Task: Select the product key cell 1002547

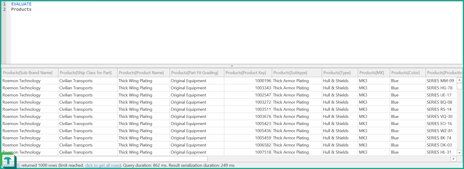Action: (x=248, y=95)
